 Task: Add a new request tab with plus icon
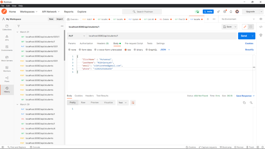pyautogui.click(x=208, y=19)
